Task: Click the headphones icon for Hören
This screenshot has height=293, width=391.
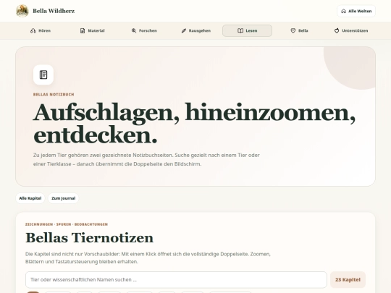Action: 33,30
